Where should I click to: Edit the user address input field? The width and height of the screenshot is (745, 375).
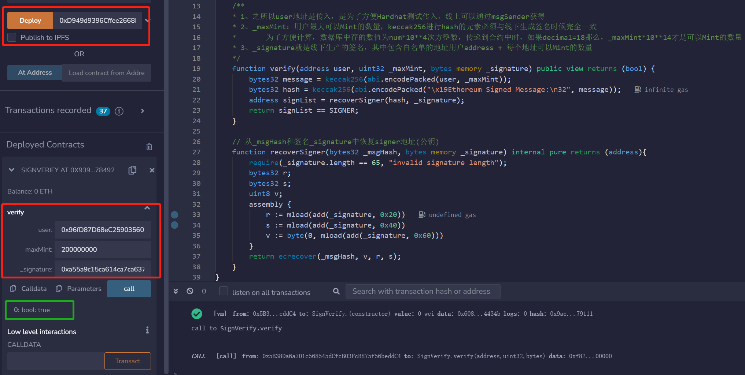pyautogui.click(x=103, y=230)
